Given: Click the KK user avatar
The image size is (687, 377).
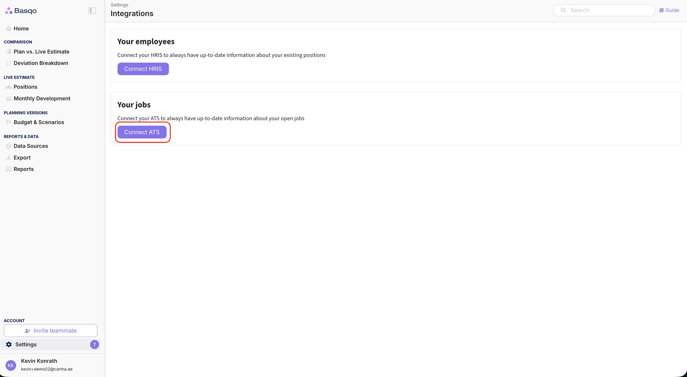Looking at the screenshot, I should 11,365.
